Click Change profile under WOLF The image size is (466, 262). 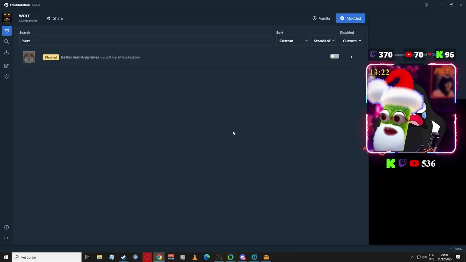pos(28,21)
